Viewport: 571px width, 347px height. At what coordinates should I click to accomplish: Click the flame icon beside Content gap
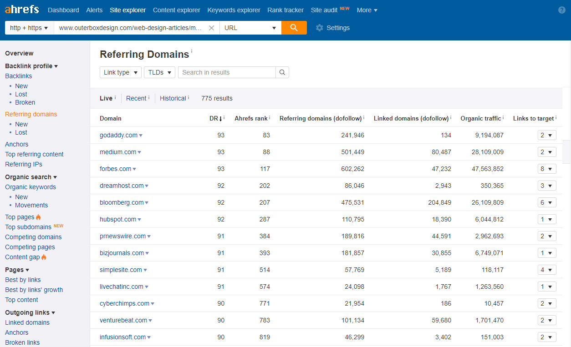pos(44,257)
